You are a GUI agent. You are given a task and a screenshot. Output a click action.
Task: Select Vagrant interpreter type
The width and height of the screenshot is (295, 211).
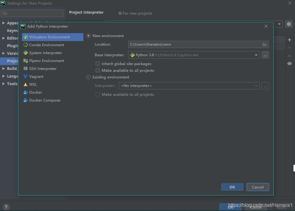52,77
